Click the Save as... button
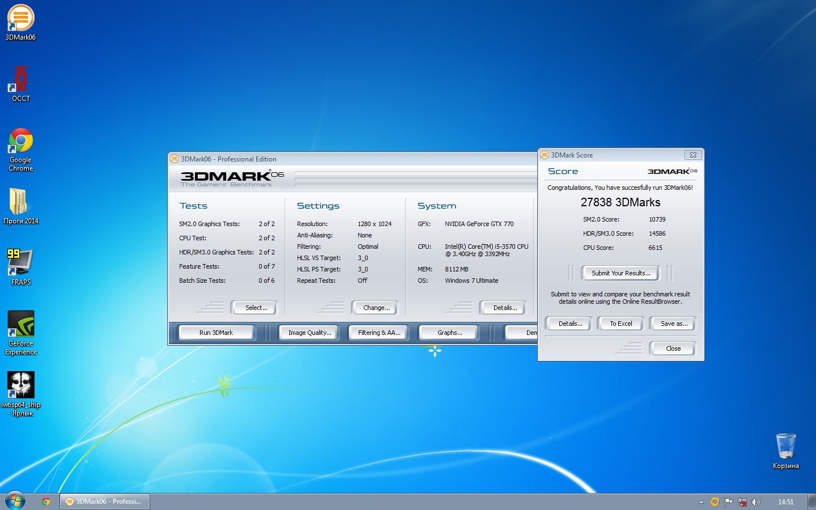Image resolution: width=816 pixels, height=510 pixels. click(673, 324)
